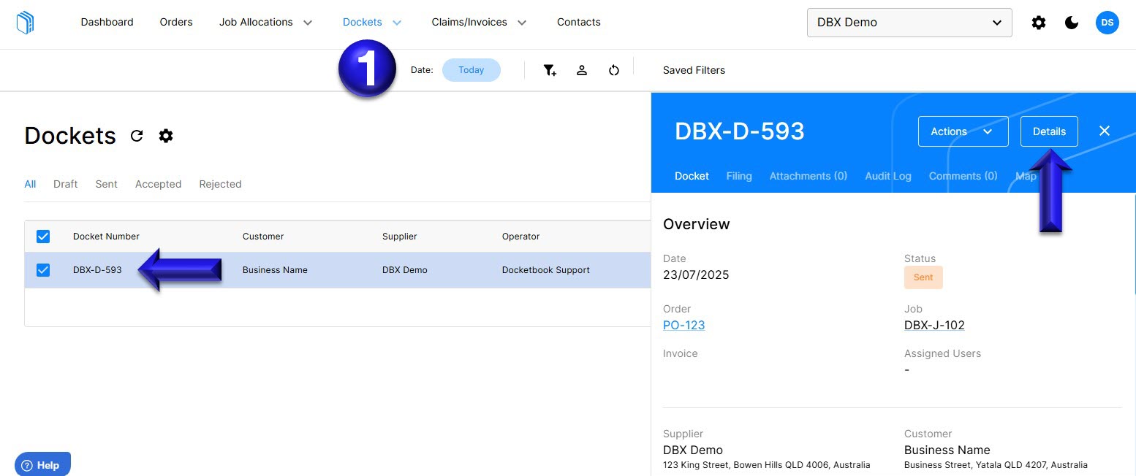This screenshot has height=476, width=1136.
Task: Click the Docketbook logo icon
Action: pos(25,23)
